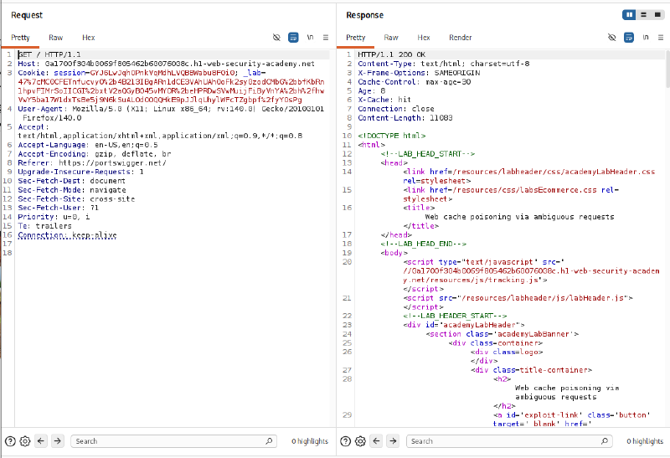Click Request search magnifier icon
The width and height of the screenshot is (670, 458).
point(269,441)
